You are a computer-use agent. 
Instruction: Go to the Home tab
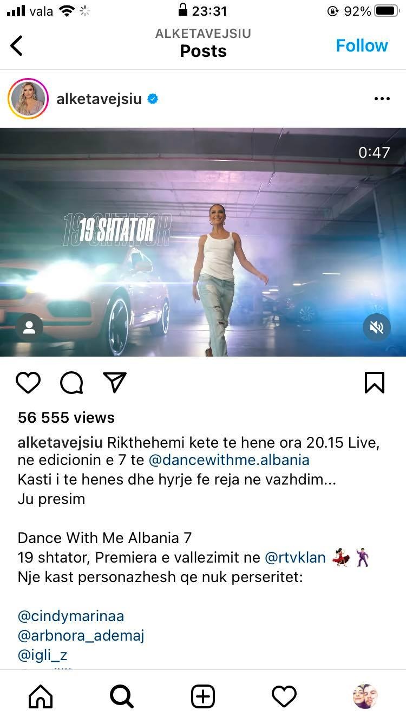tap(41, 696)
